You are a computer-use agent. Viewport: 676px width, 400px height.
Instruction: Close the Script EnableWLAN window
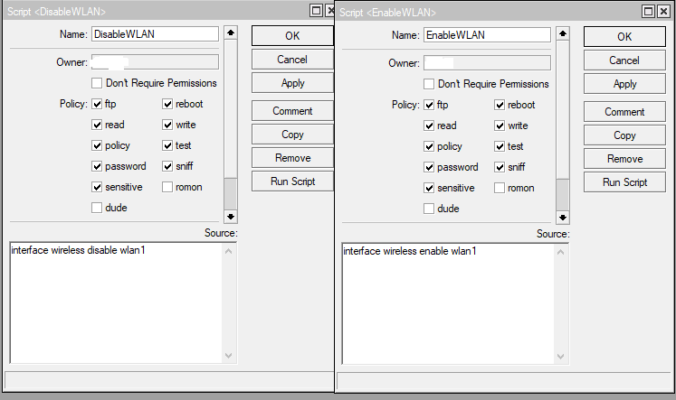(663, 12)
